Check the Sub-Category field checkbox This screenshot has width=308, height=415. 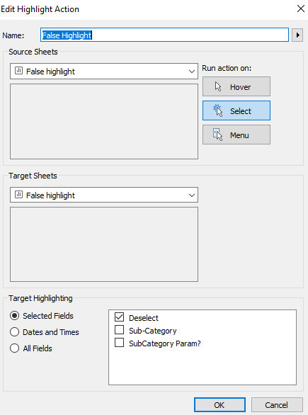tap(120, 330)
